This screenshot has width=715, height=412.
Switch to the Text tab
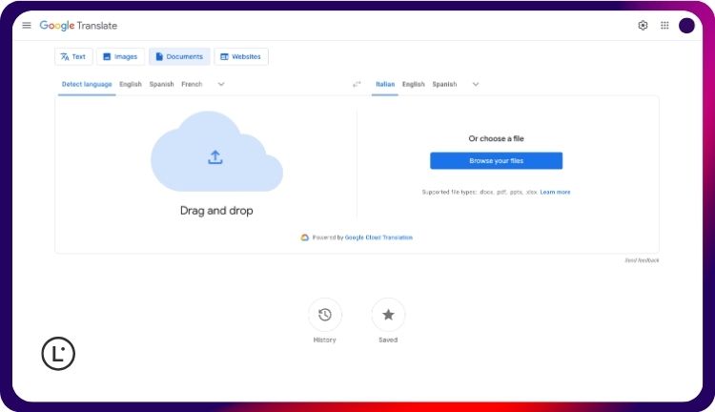coord(73,57)
